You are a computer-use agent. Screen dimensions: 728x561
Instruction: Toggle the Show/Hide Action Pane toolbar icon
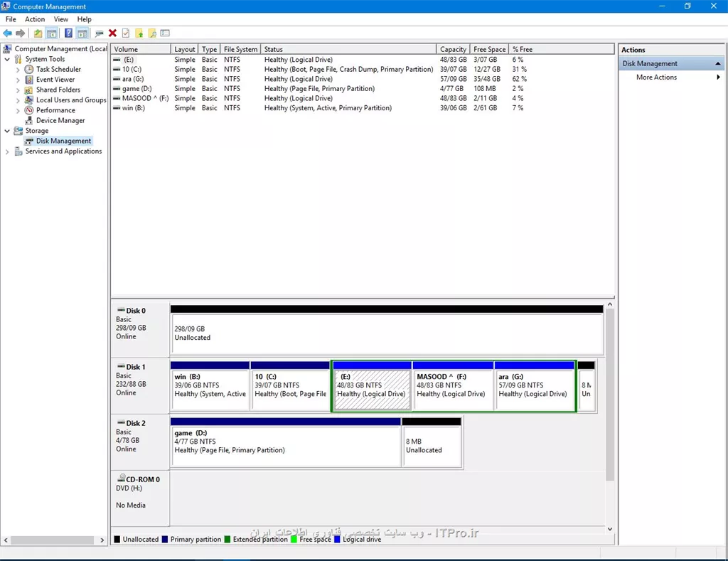82,33
